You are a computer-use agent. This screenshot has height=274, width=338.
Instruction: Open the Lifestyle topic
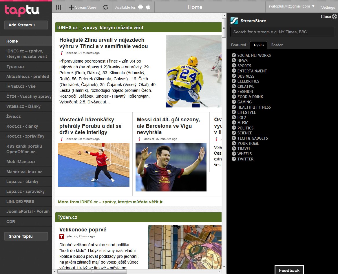click(246, 112)
